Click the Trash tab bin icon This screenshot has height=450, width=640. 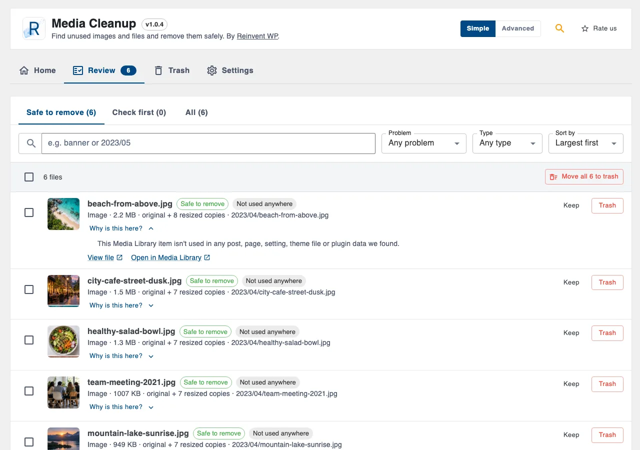[x=158, y=70]
